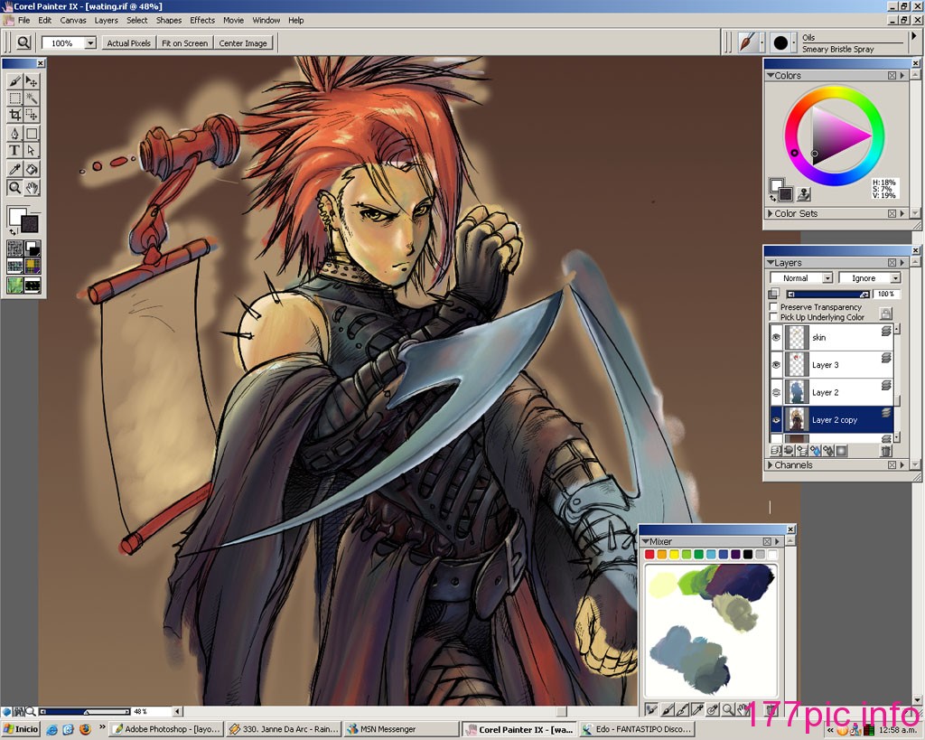The image size is (925, 740).
Task: Select the Mixer Apply Color brush
Action: coord(668,708)
